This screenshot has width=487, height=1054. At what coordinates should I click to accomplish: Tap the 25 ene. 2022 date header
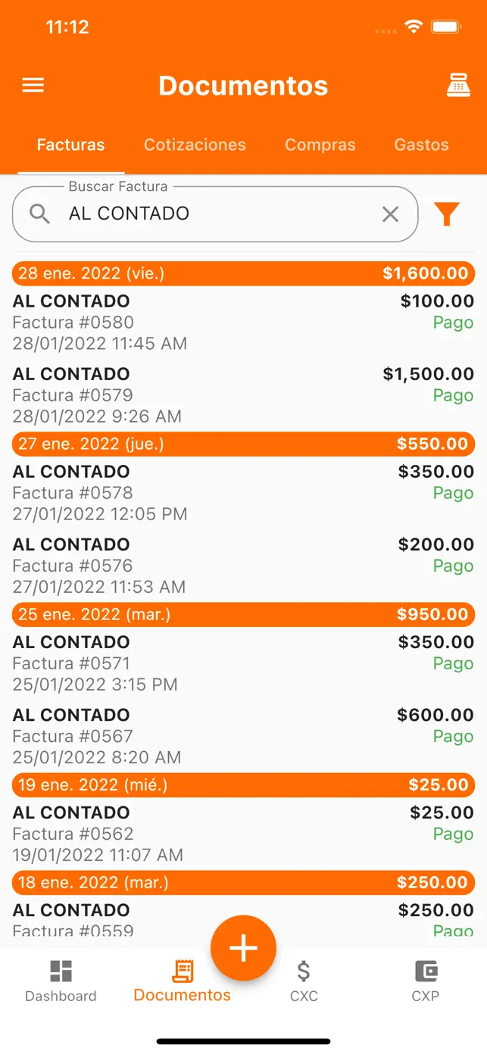pyautogui.click(x=243, y=614)
